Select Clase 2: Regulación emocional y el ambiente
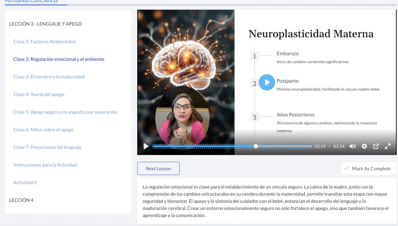The height and width of the screenshot is (226, 398). (59, 59)
